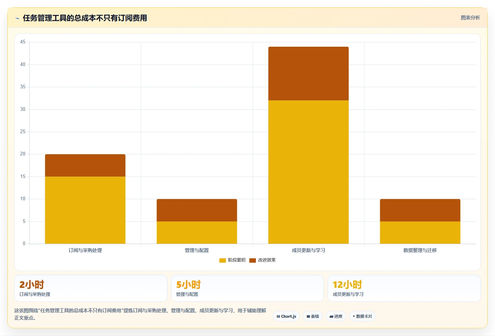This screenshot has width=495, height=336.
Task: Click the brown bar segment for 管理与配置
Action: (x=197, y=210)
